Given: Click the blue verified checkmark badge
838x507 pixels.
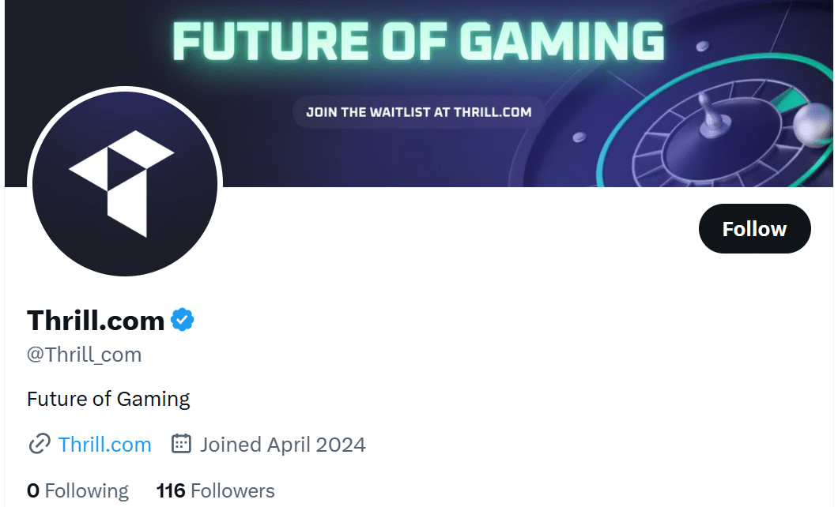Looking at the screenshot, I should [x=181, y=319].
